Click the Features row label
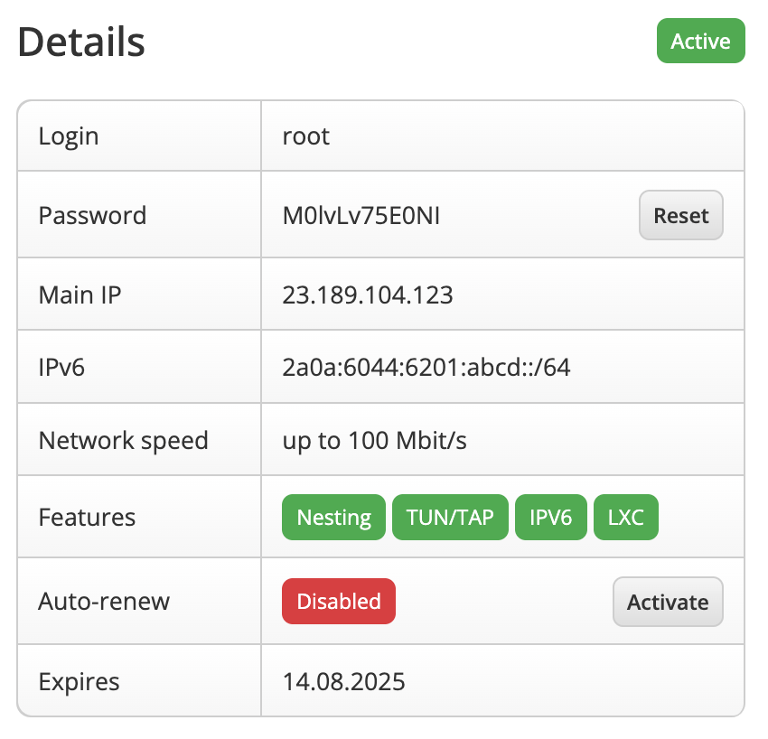 click(x=87, y=518)
